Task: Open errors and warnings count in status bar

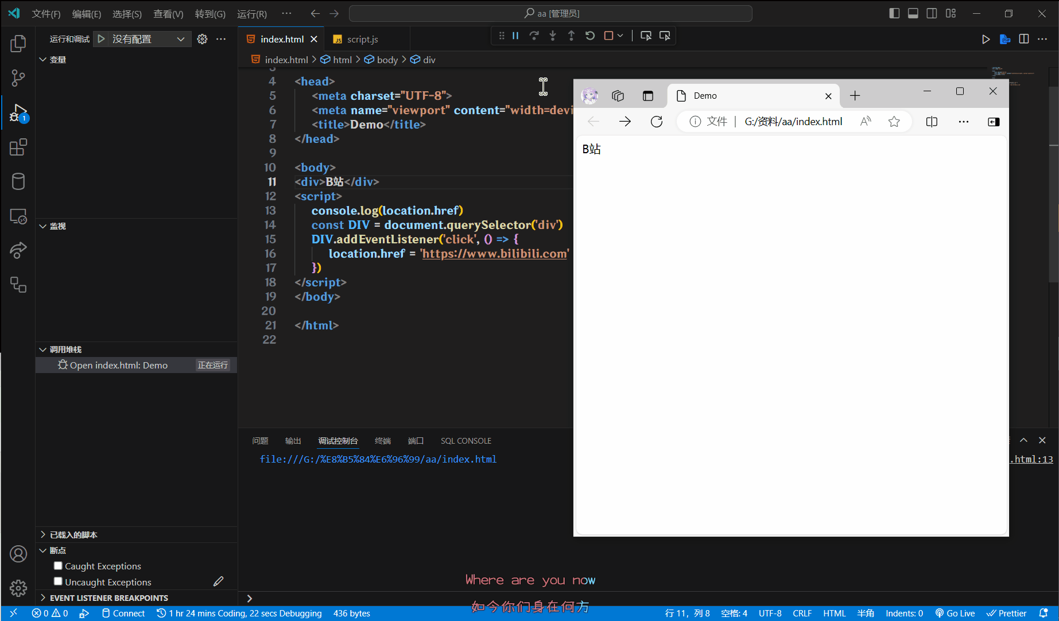Action: click(x=50, y=614)
